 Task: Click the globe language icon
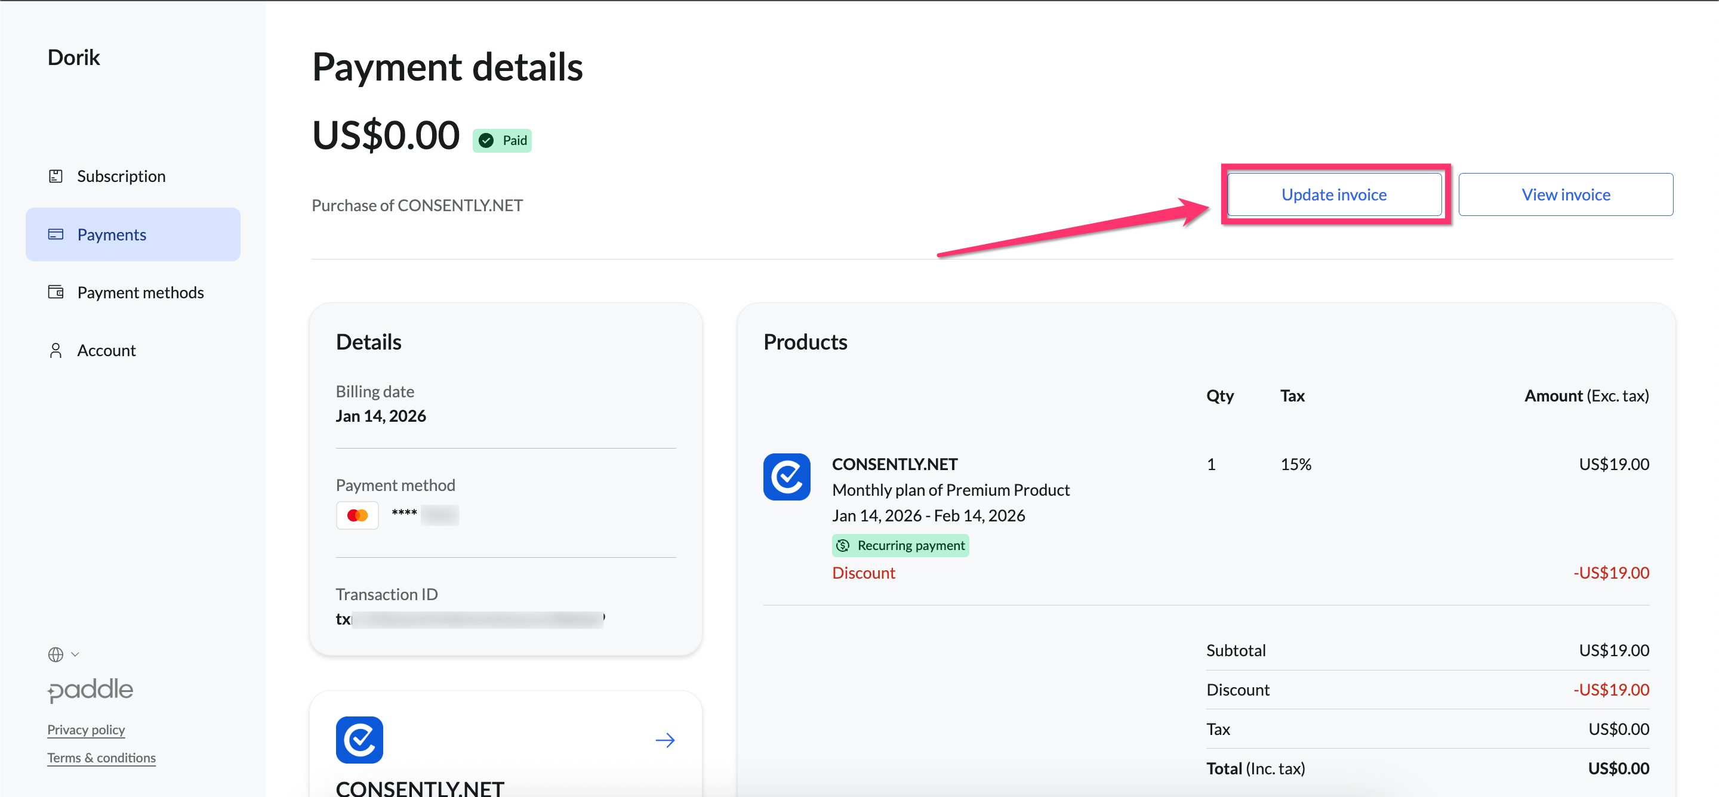click(x=56, y=654)
